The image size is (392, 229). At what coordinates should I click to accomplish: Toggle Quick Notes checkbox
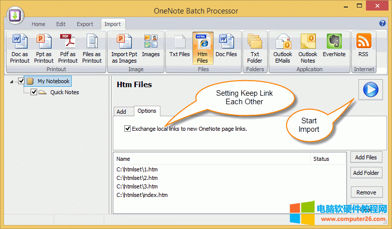coord(34,92)
